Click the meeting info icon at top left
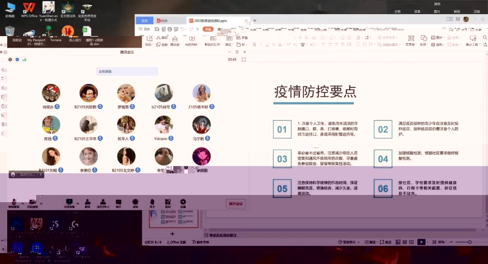Screen dimensions: 488x264 10,60
